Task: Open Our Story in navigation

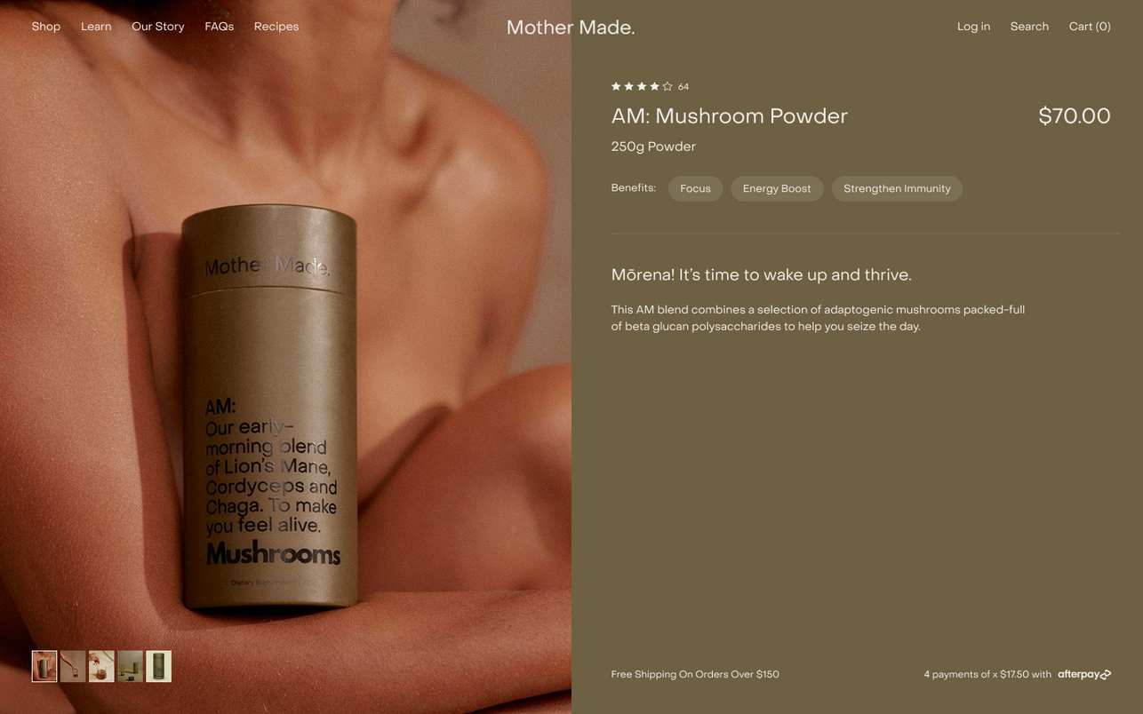Action: [x=158, y=27]
